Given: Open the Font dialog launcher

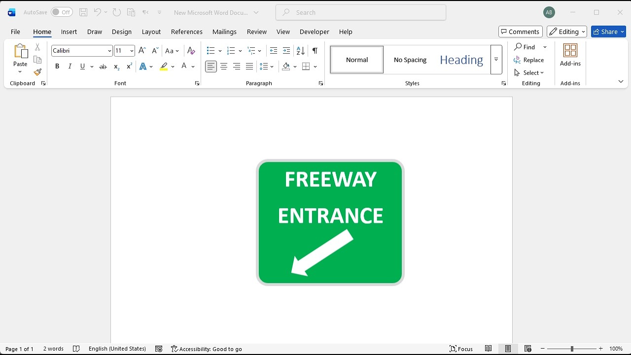Looking at the screenshot, I should click(197, 84).
